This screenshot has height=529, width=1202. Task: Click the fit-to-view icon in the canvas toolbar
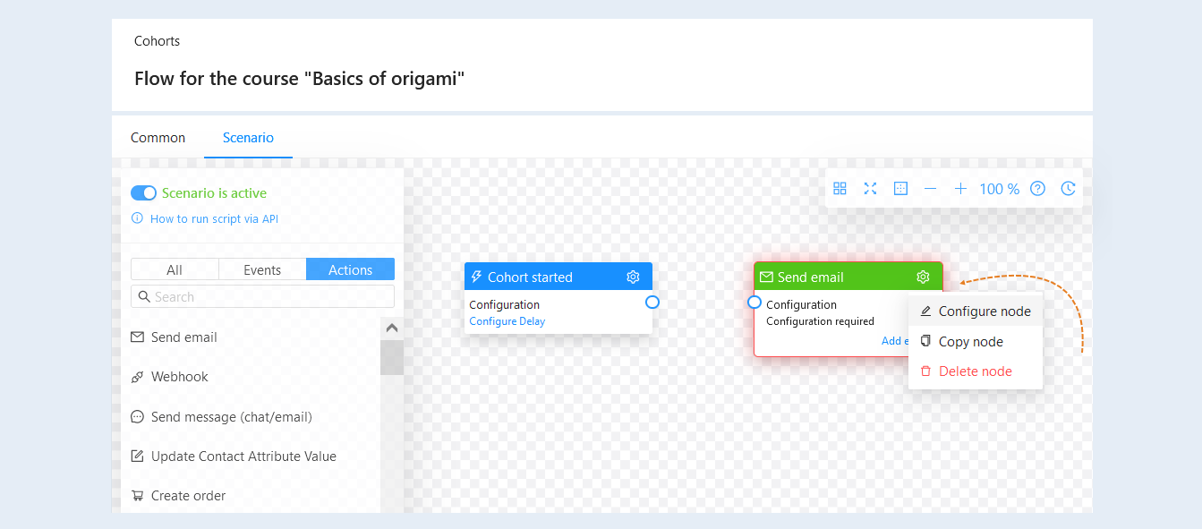click(900, 189)
